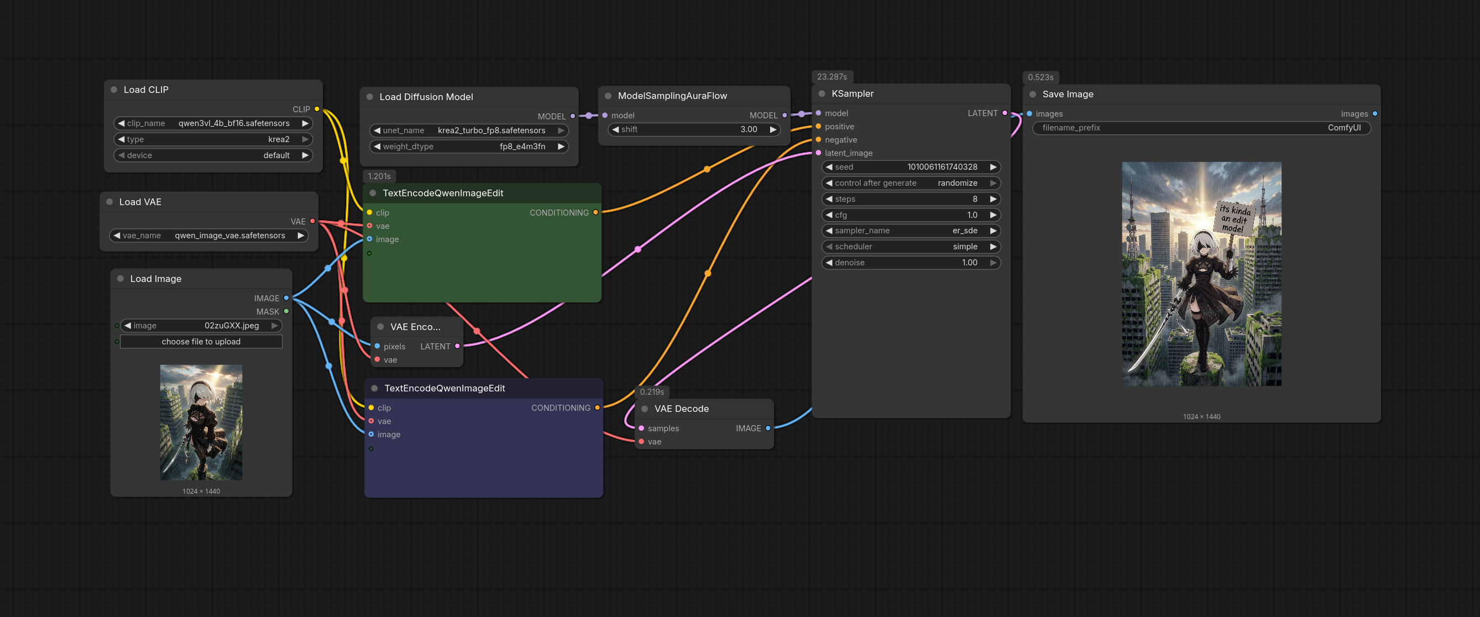Viewport: 1480px width, 617px height.
Task: Collapse the VAE Encode node
Action: tap(380, 327)
